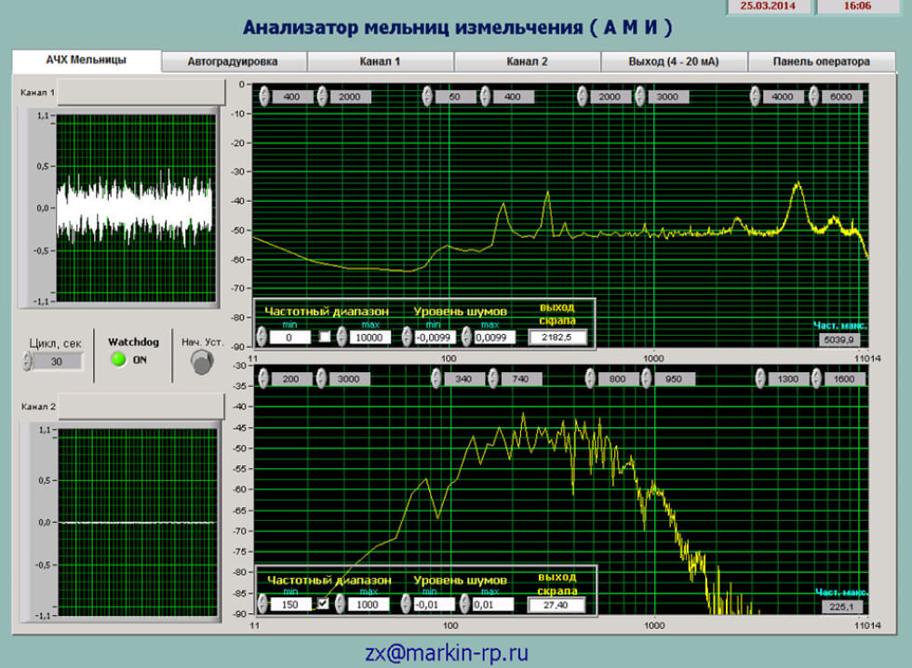Click the Канал 2 button above lower waveform
This screenshot has width=912, height=668.
click(x=141, y=406)
